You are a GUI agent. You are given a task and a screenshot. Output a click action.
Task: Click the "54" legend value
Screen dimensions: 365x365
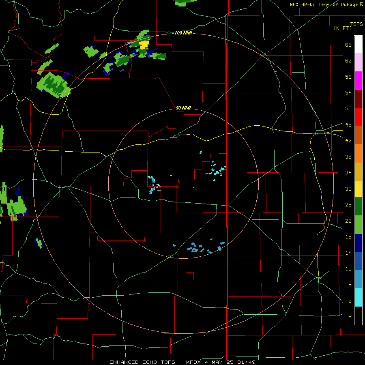tap(348, 92)
